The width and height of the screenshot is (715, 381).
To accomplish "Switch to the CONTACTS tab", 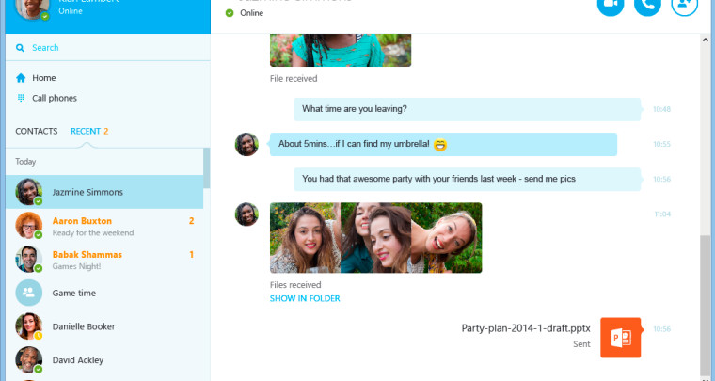I will coord(37,131).
